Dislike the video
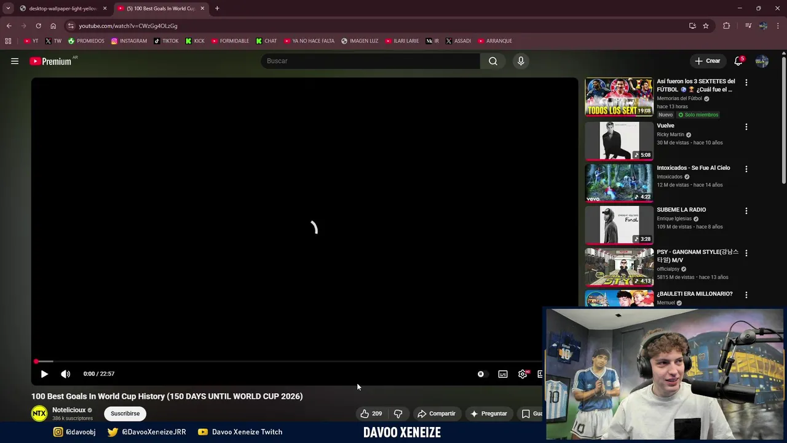The image size is (787, 443). pyautogui.click(x=398, y=413)
